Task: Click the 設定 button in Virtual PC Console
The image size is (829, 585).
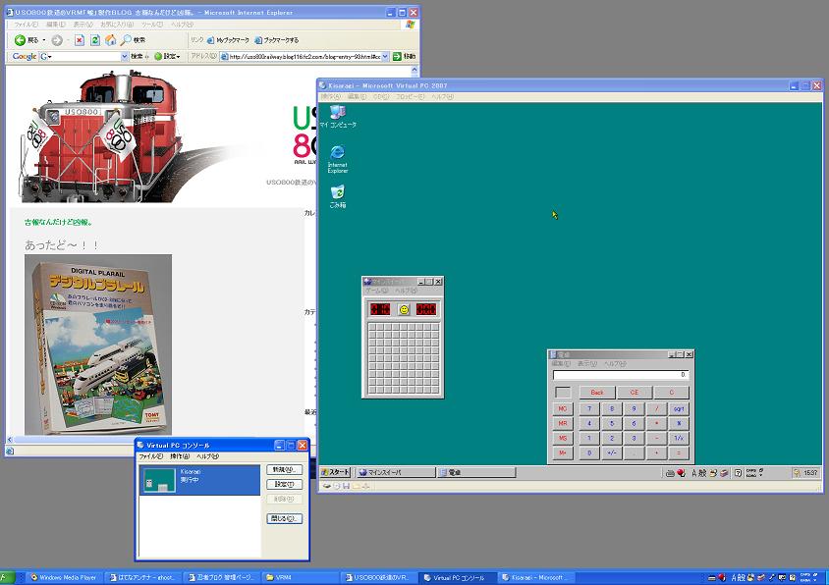Action: click(285, 485)
